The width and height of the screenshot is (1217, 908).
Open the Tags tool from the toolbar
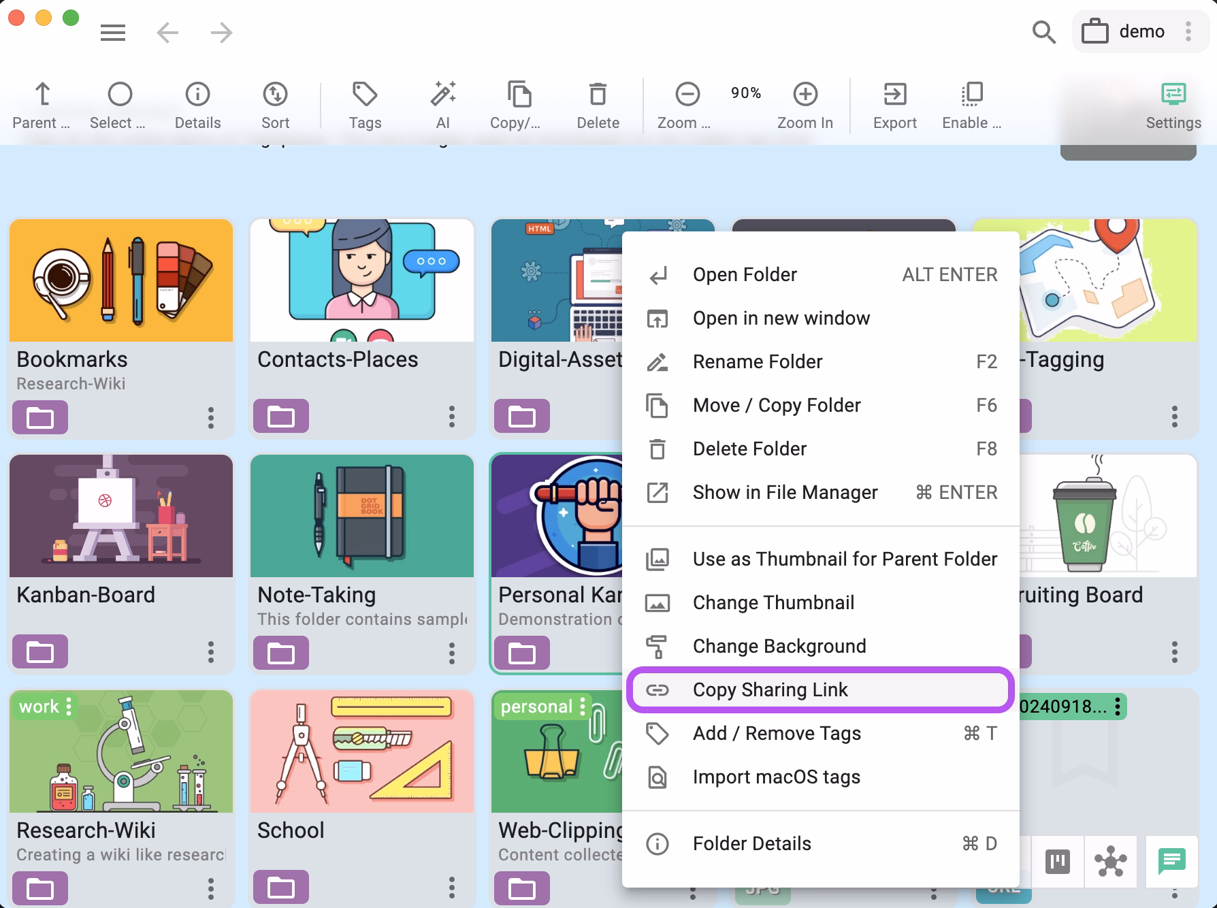[x=365, y=102]
